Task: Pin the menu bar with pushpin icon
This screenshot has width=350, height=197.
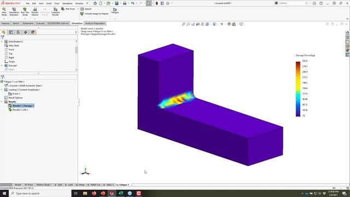Action: [x=87, y=3]
